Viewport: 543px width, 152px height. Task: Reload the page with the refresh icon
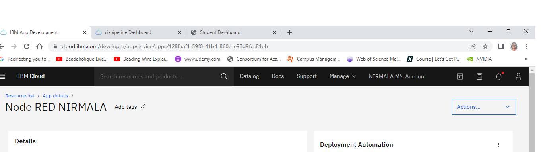coord(27,46)
